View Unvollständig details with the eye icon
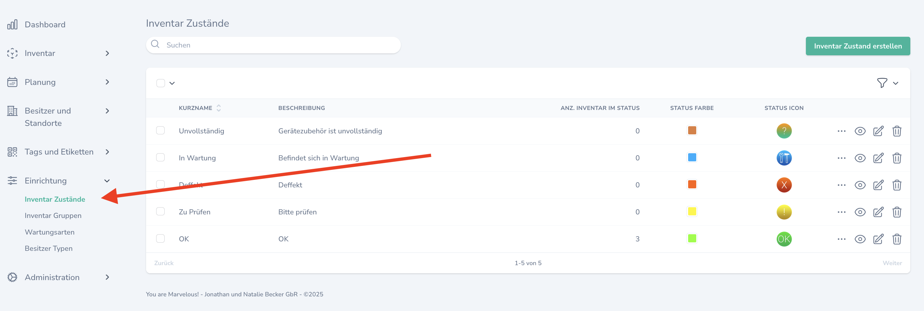The image size is (924, 311). [x=860, y=131]
